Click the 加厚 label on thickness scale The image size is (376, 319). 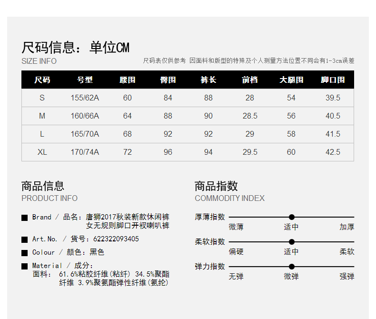tap(346, 227)
